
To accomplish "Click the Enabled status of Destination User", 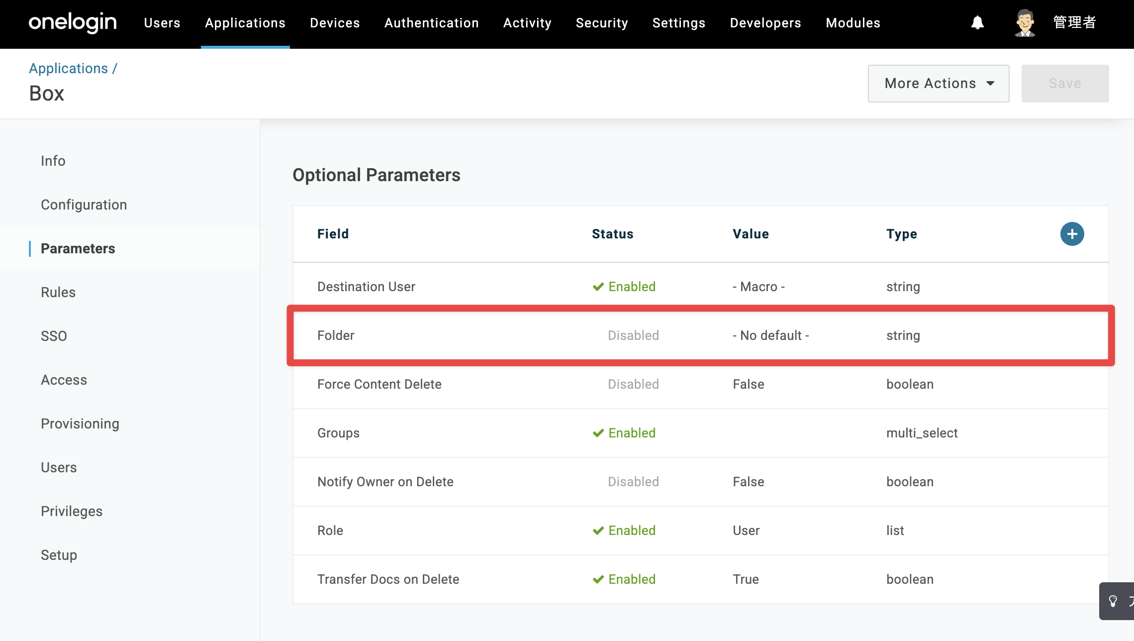I will click(624, 287).
